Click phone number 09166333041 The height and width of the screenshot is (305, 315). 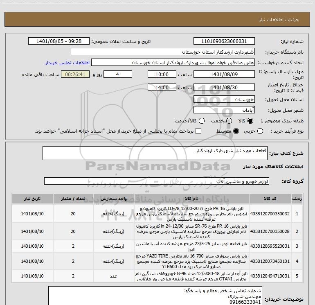pos(245,302)
